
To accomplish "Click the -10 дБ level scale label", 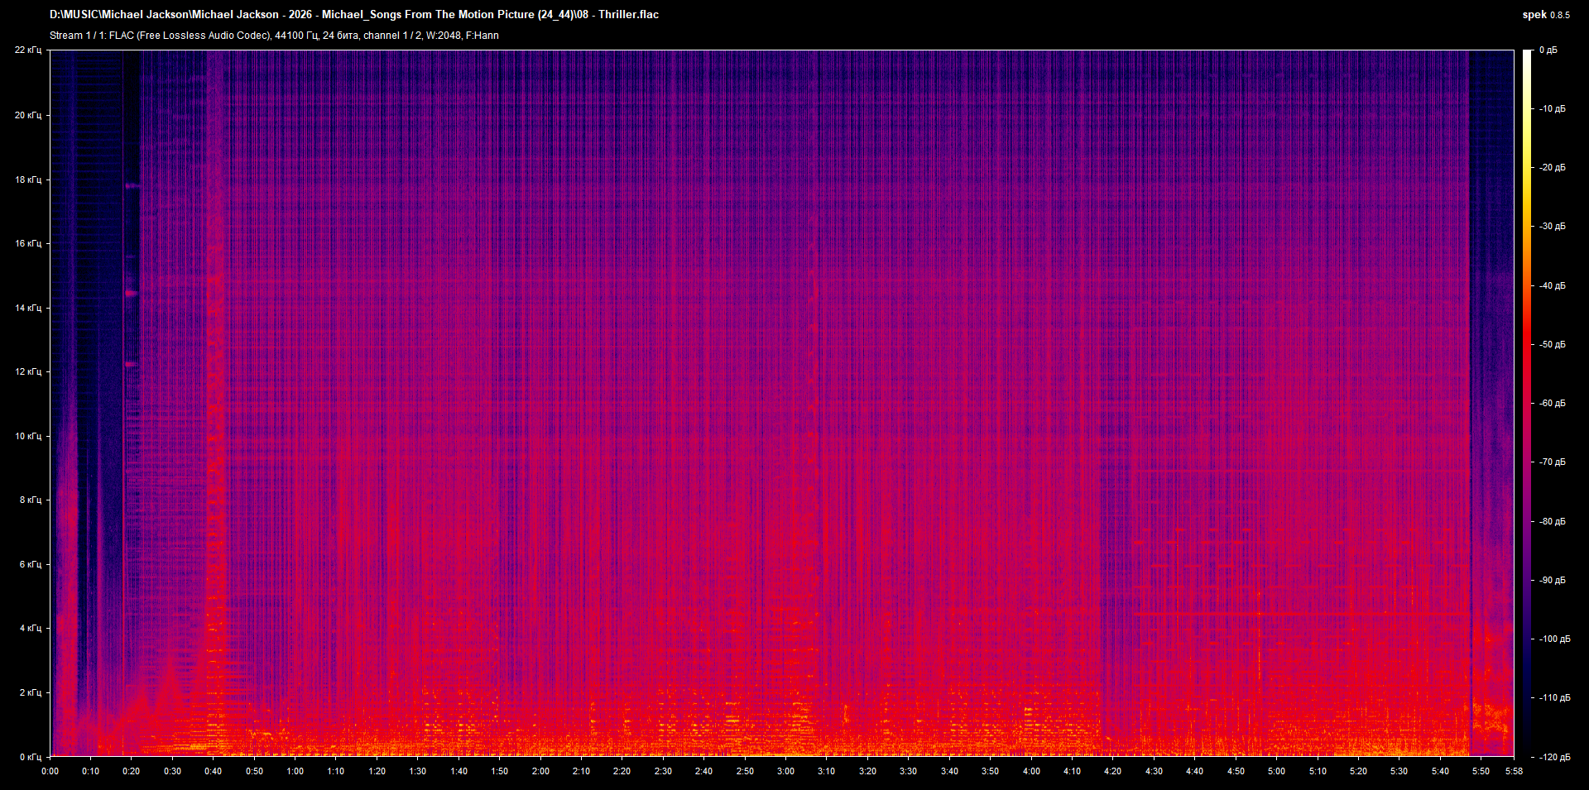I will coord(1551,108).
